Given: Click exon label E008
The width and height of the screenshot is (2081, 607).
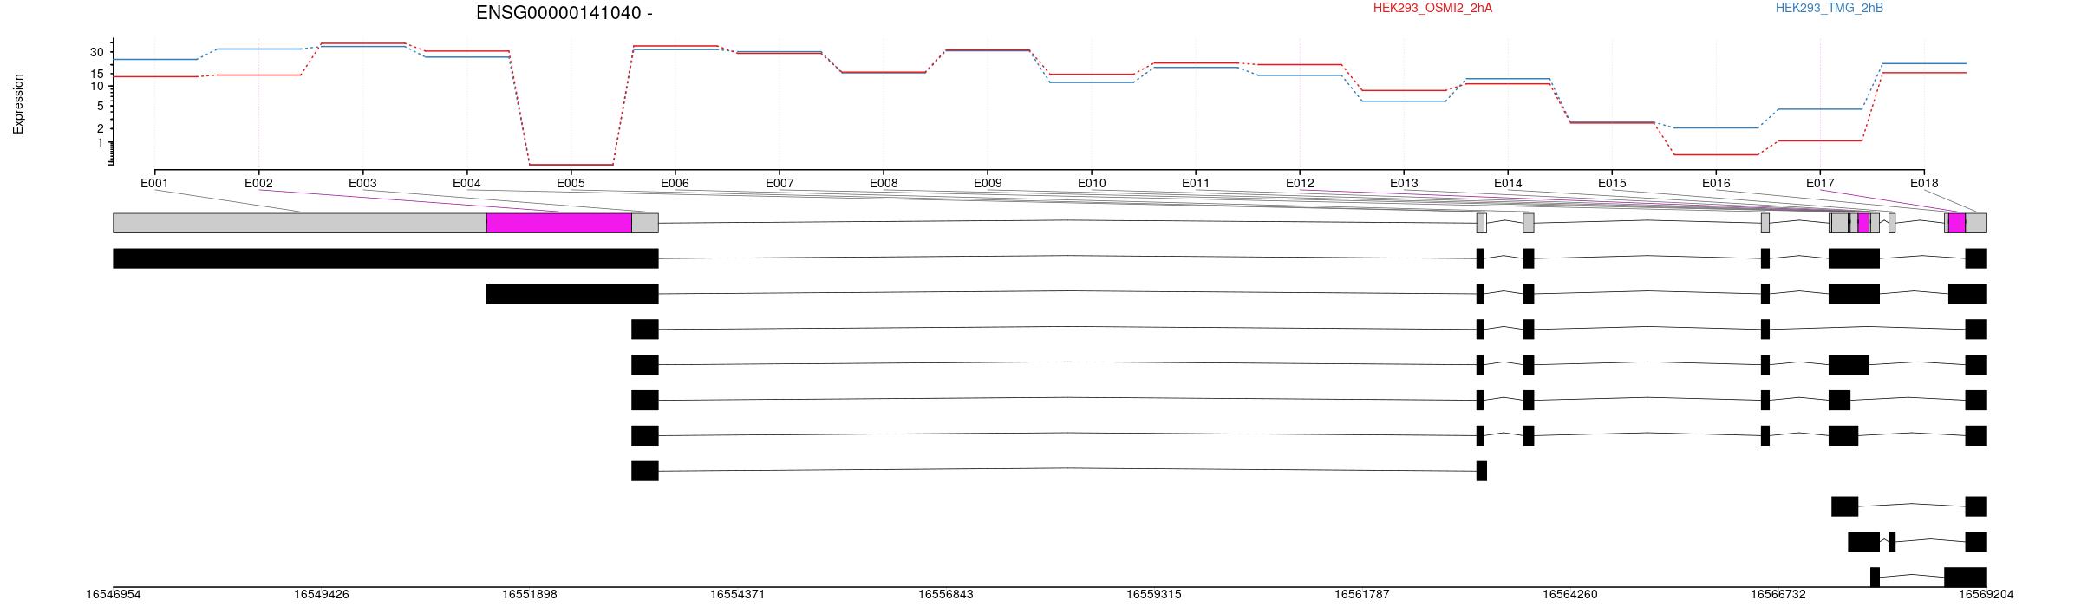Looking at the screenshot, I should coord(884,183).
